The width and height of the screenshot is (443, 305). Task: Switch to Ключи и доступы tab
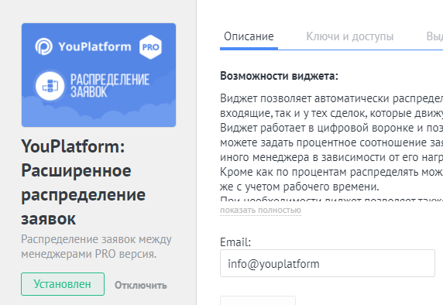click(x=350, y=36)
